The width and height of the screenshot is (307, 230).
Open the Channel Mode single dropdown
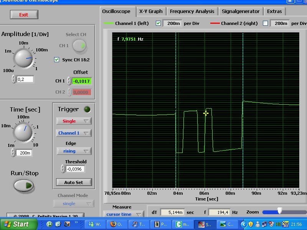click(74, 204)
